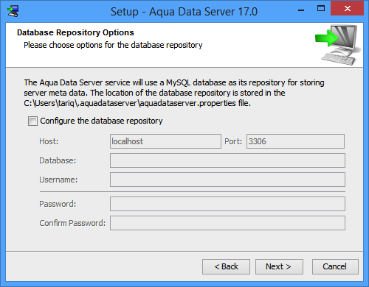Click the Host: label
The width and height of the screenshot is (369, 287).
click(x=49, y=141)
